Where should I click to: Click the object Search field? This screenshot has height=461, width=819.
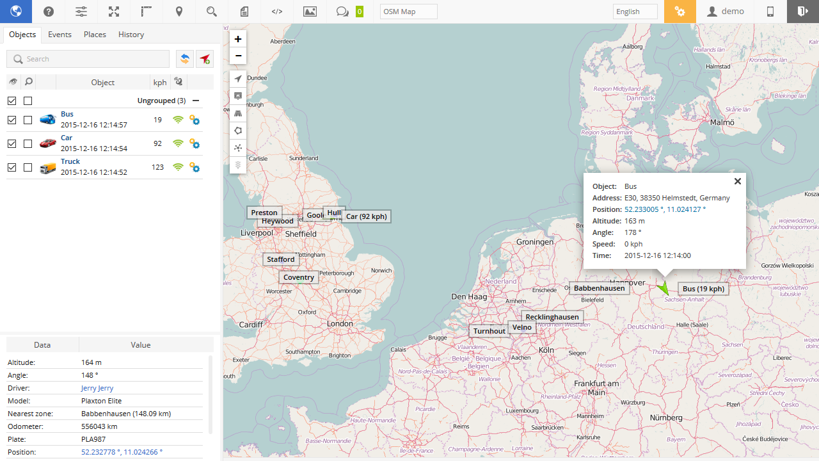point(88,59)
